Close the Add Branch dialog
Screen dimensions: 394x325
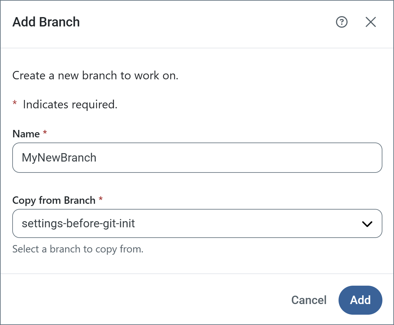(370, 22)
